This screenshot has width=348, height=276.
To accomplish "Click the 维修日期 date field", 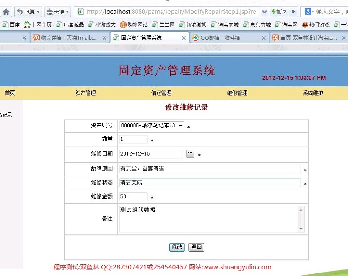I will [151, 154].
